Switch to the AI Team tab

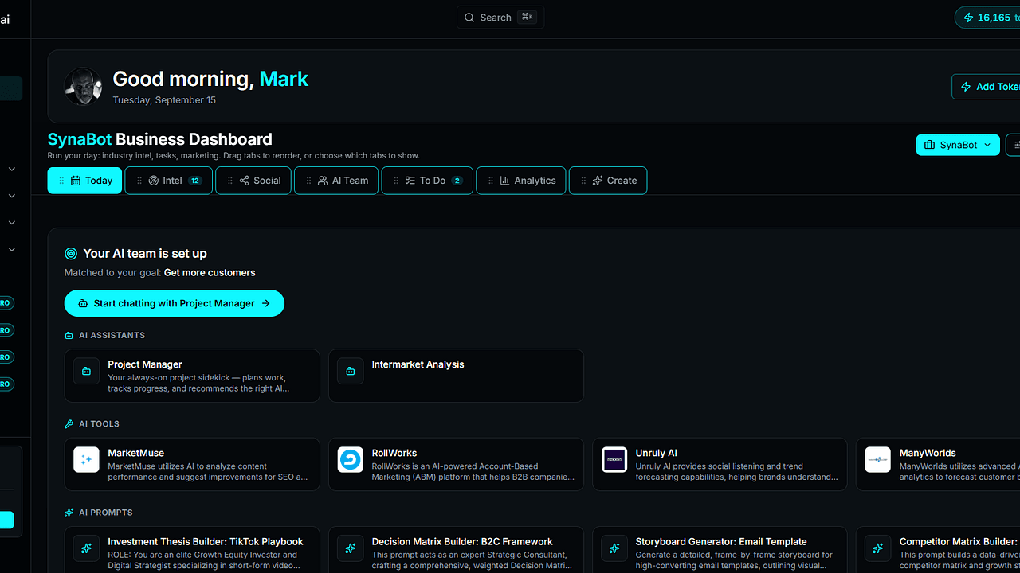click(x=336, y=181)
